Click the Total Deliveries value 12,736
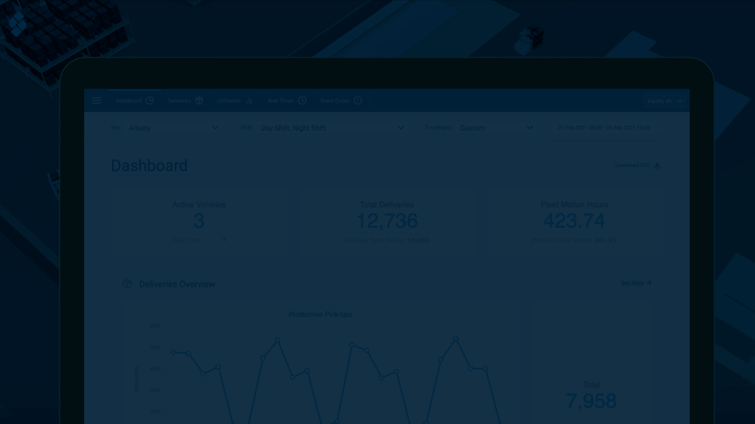This screenshot has width=755, height=424. [x=387, y=221]
